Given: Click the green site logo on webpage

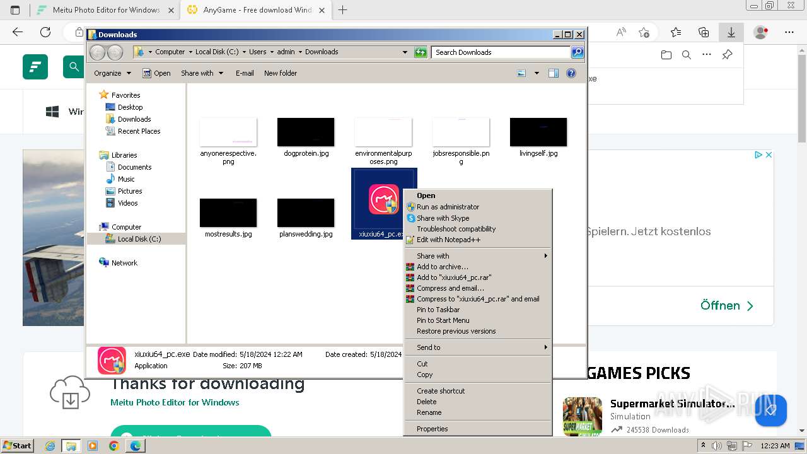Looking at the screenshot, I should (x=35, y=67).
